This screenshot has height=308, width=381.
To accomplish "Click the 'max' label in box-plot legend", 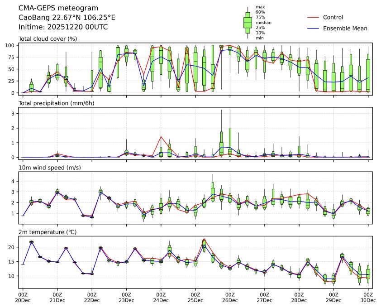I will pyautogui.click(x=260, y=7).
